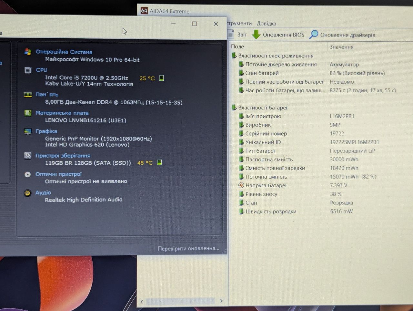This screenshot has width=413, height=311.
Task: Click icon beside Швидкість розрядки row
Action: pos(241,211)
